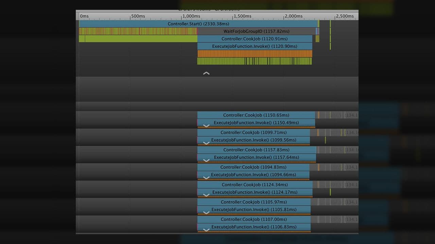Expand thread below ExecuteJobFunction.Invoke() (1106.83ms)
Screen dimensions: 435x244
tap(206, 230)
